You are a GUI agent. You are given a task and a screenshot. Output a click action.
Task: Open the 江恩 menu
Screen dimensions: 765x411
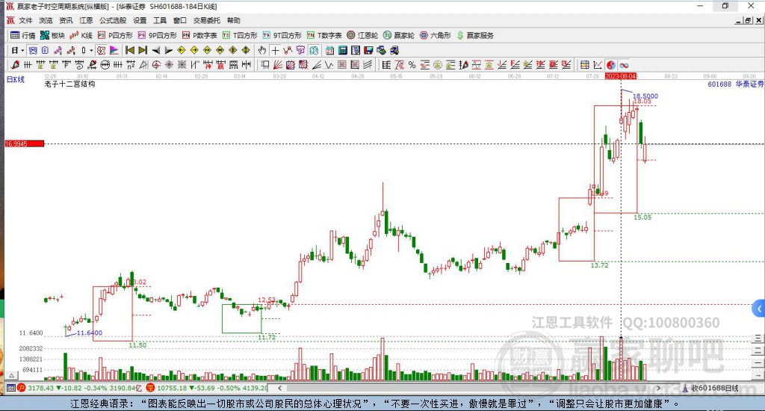coord(86,20)
